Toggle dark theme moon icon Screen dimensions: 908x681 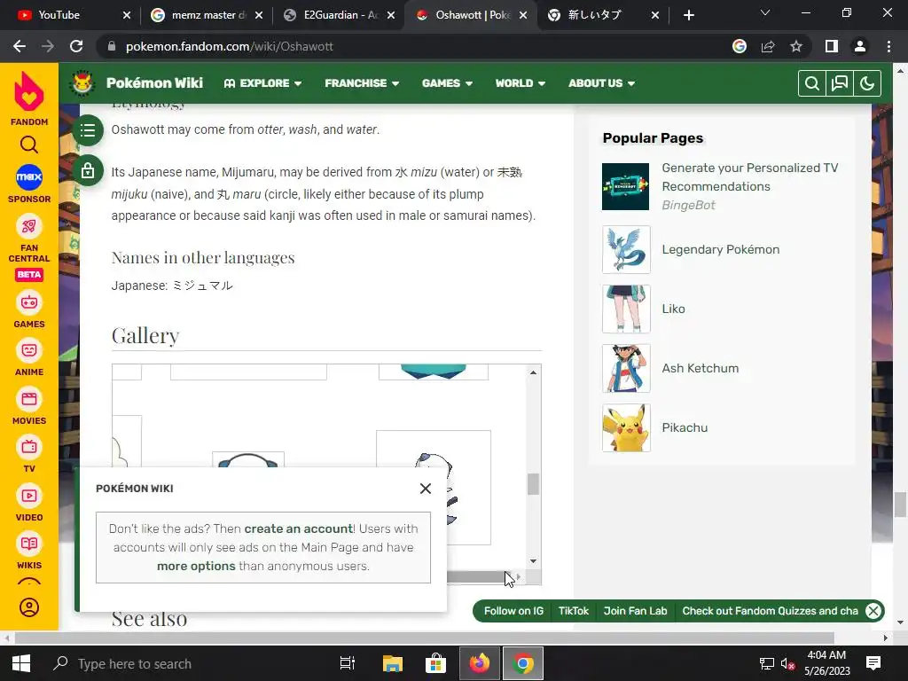867,83
